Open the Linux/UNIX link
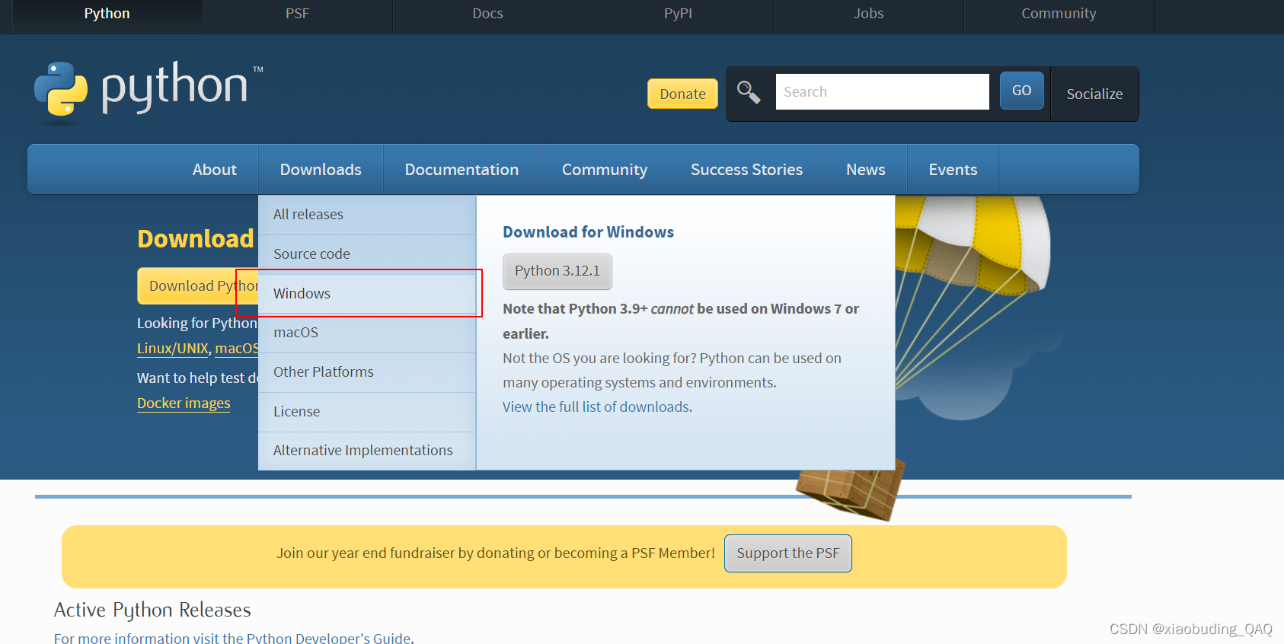1284x644 pixels. 173,349
